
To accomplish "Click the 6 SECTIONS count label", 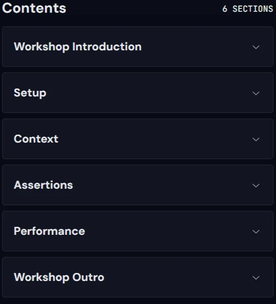I will (248, 9).
